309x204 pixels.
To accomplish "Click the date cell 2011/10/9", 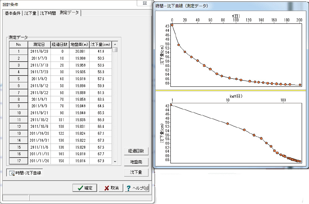I will coord(39,126).
